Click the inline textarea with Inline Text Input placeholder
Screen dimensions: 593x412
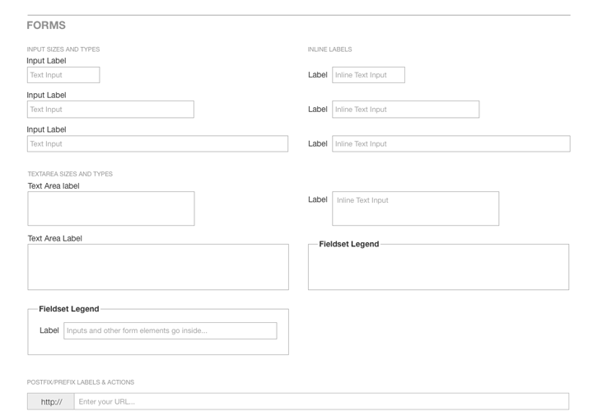pos(416,208)
